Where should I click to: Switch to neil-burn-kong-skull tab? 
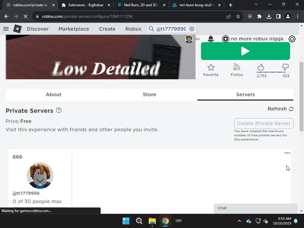(x=196, y=5)
